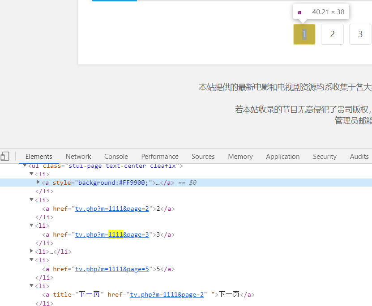Collapse the li containing 下一页 link
Image resolution: width=372 pixels, height=306 pixels.
click(x=31, y=285)
